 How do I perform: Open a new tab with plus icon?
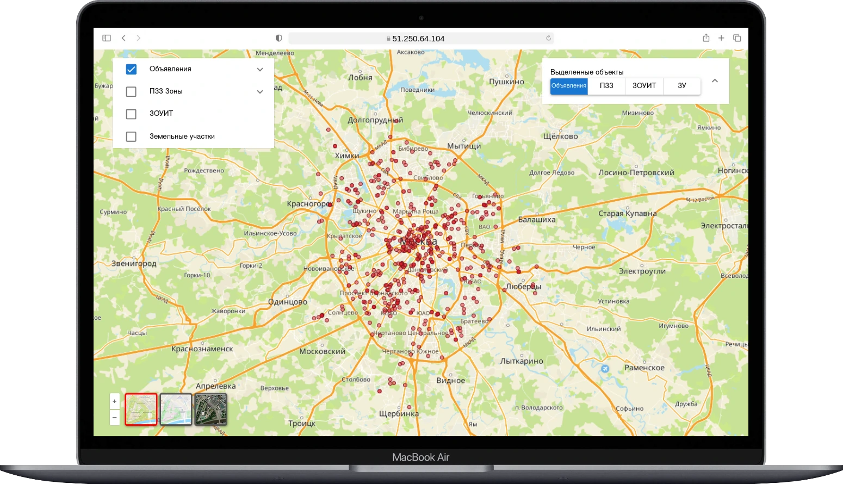[721, 38]
